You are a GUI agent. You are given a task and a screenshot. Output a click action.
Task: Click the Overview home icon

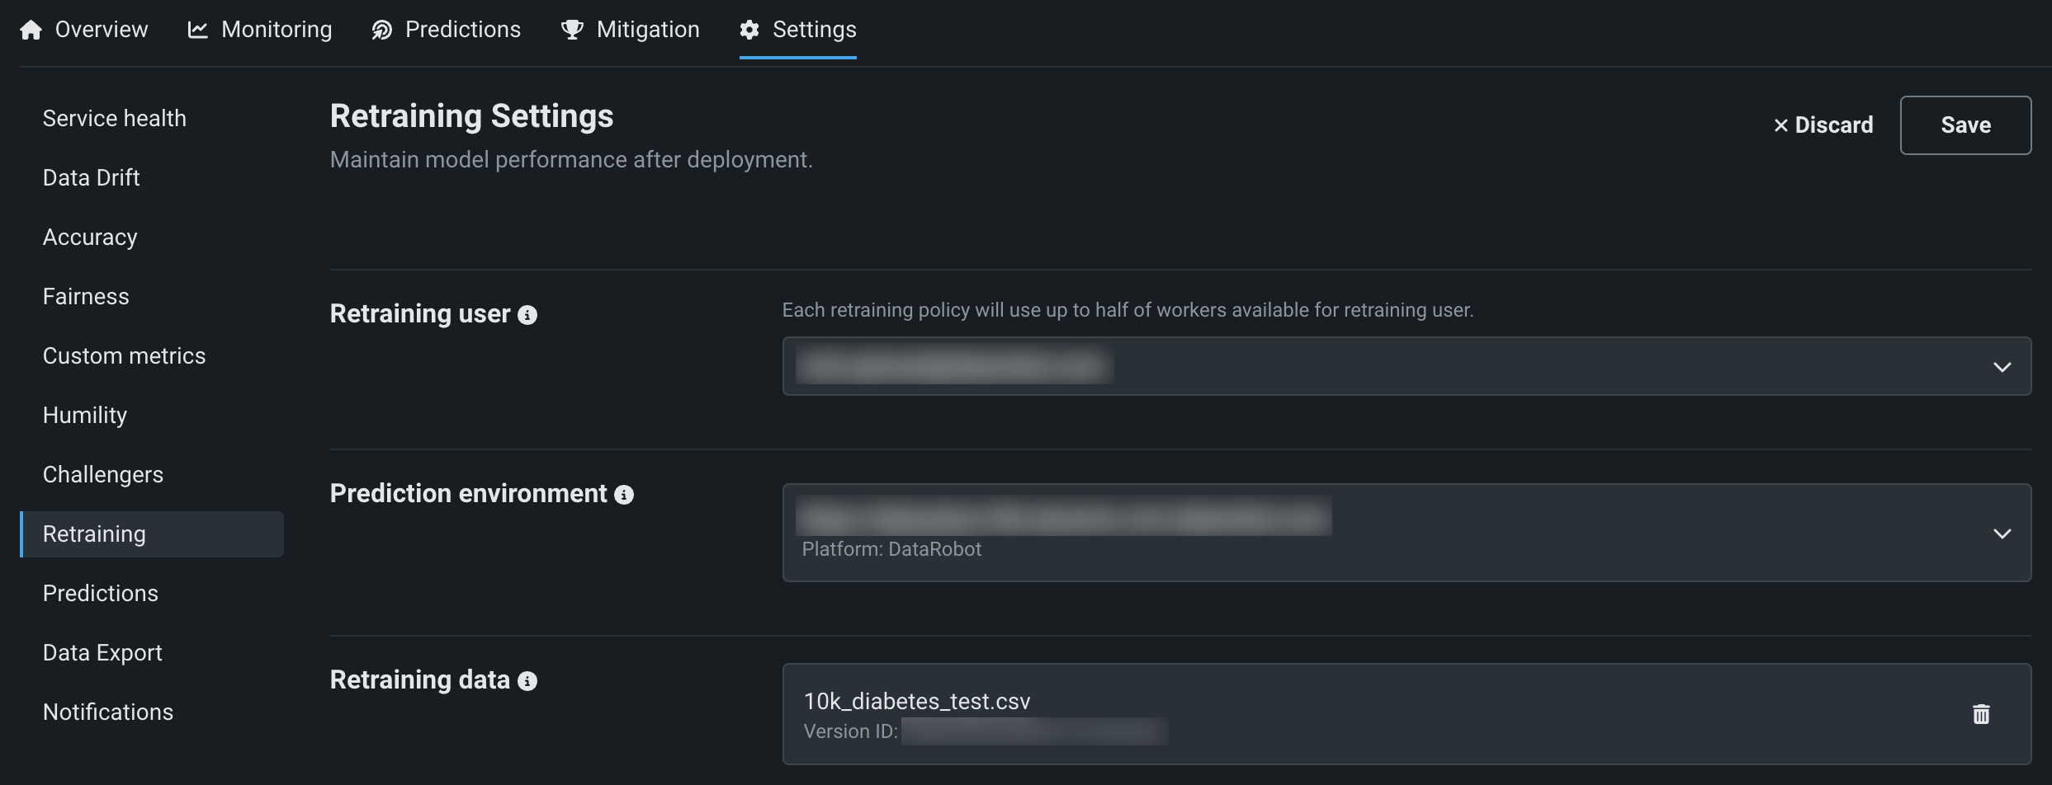pyautogui.click(x=31, y=31)
